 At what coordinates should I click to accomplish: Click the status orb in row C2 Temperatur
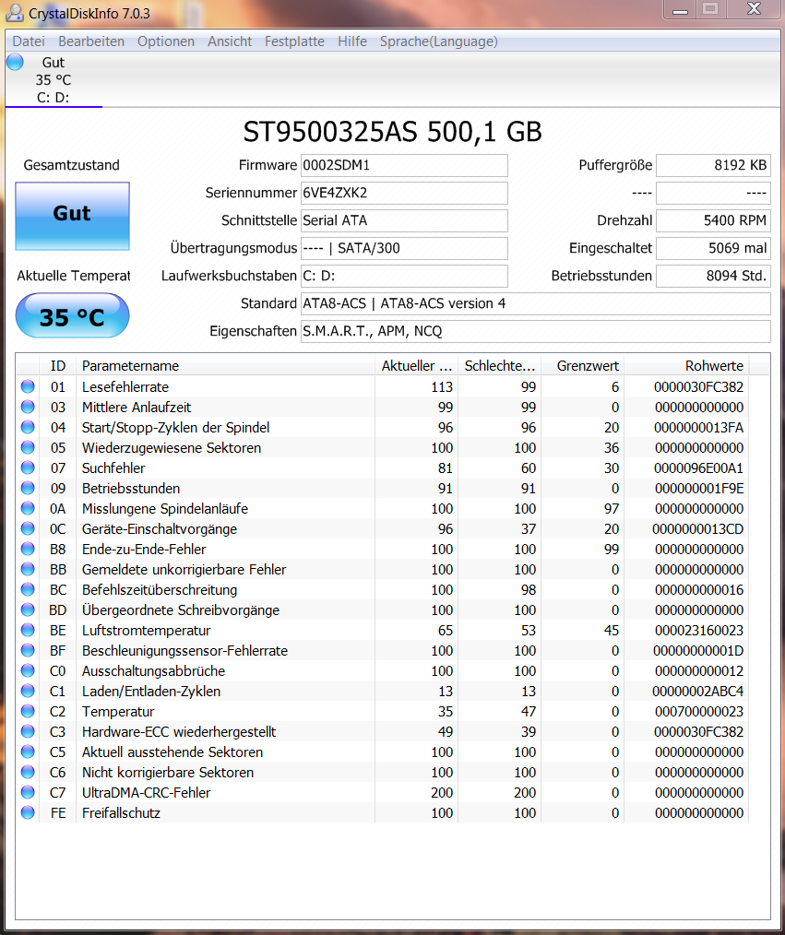coord(28,711)
